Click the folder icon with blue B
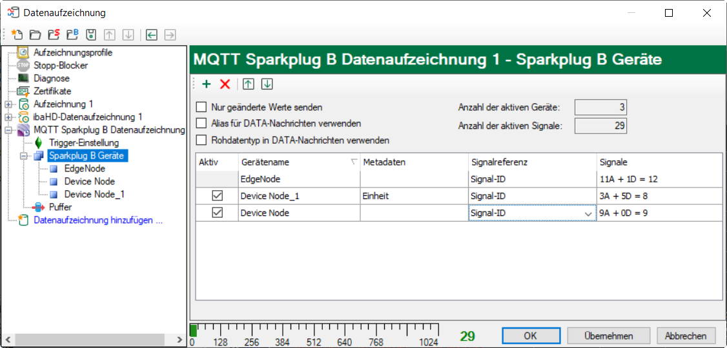Viewport: 727px width, 348px height. [x=73, y=34]
